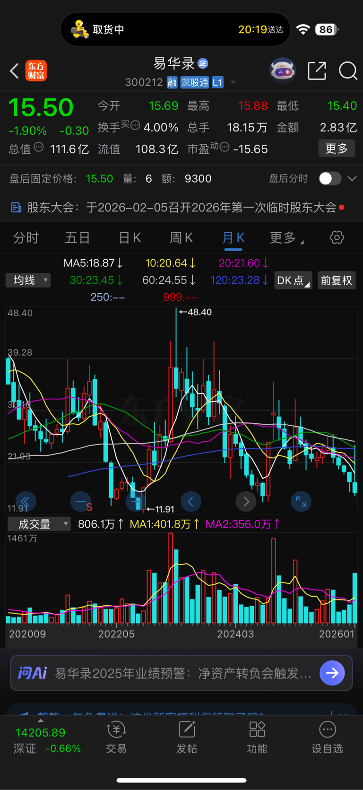This screenshot has width=363, height=790.
Task: Open the 东方财富 logo icon
Action: point(36,70)
